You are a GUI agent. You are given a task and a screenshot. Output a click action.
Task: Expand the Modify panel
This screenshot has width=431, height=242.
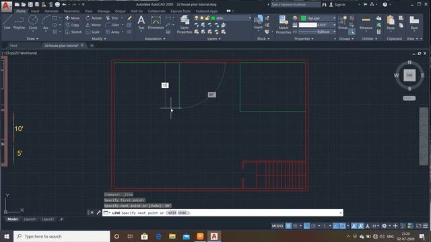99,39
